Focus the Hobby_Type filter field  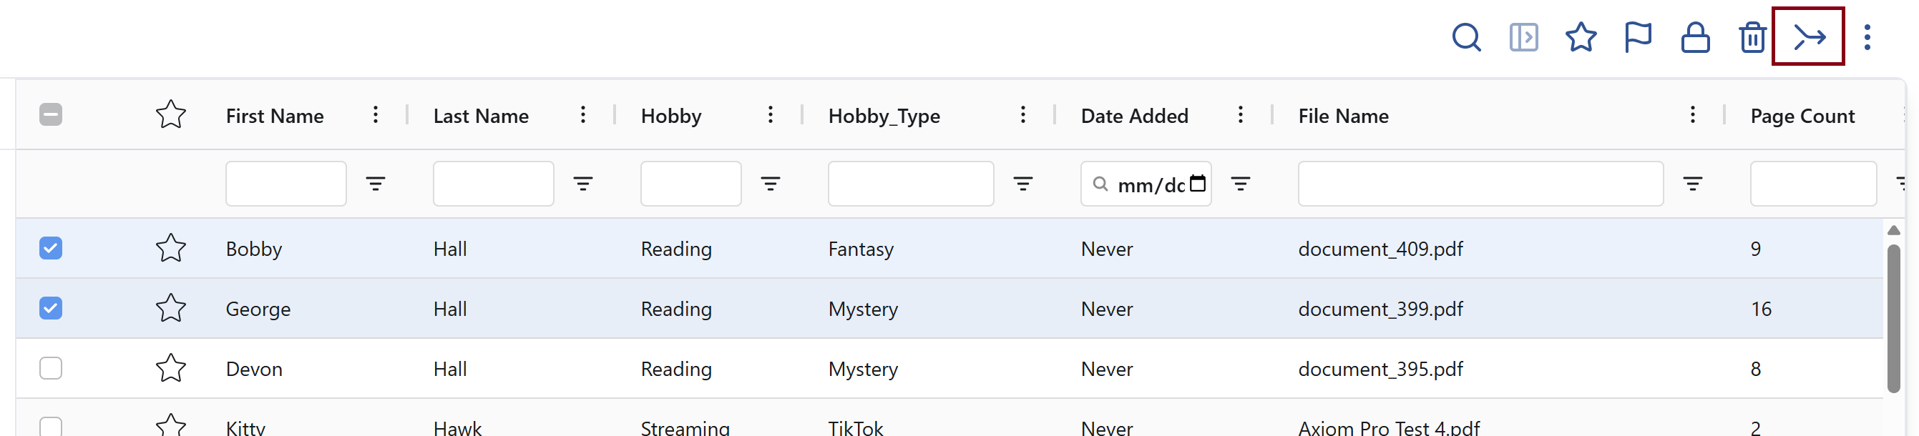(910, 184)
